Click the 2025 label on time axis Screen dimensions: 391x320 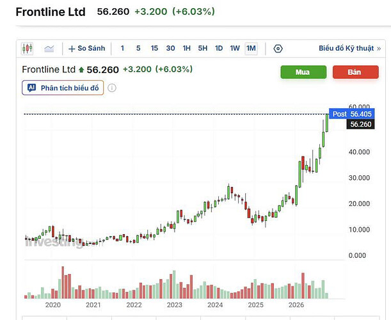(x=255, y=305)
